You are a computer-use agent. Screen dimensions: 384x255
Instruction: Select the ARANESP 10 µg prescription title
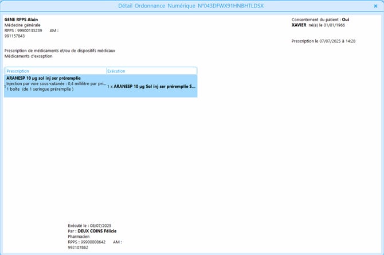click(x=44, y=78)
